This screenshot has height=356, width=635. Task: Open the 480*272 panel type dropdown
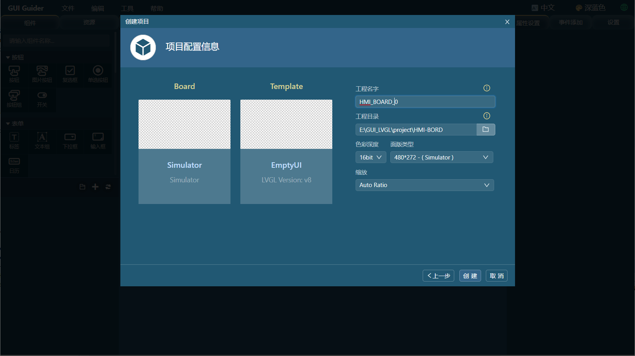click(441, 157)
